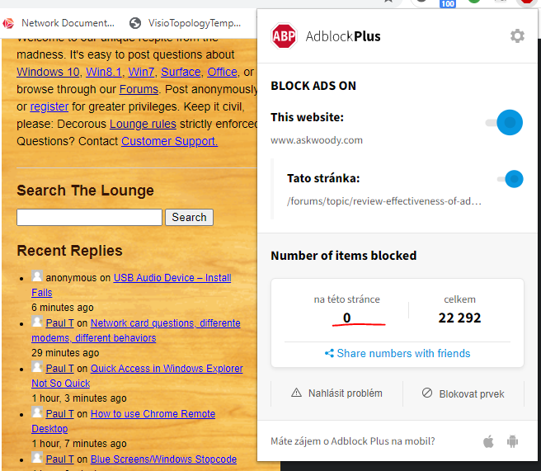
Task: Click the block icon beside Blokovat prvek
Action: (427, 393)
